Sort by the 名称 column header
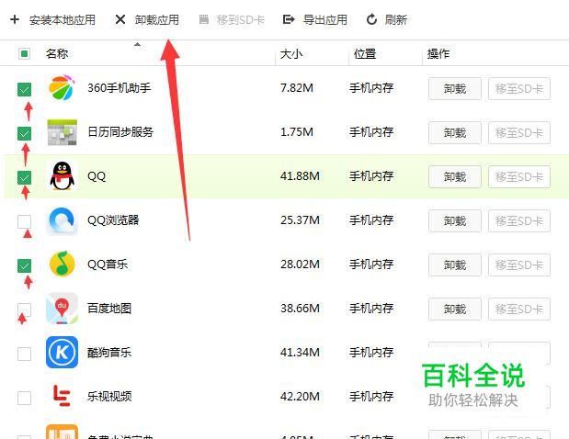569x439 pixels. 57,53
